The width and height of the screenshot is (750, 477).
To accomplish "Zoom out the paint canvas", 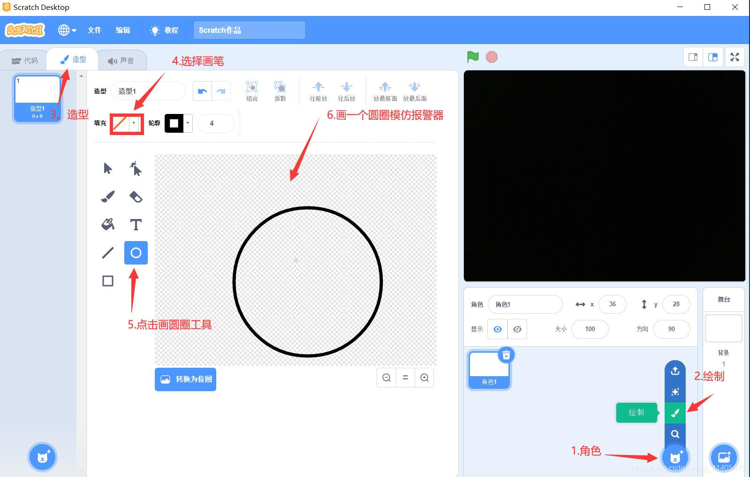I will (x=386, y=378).
